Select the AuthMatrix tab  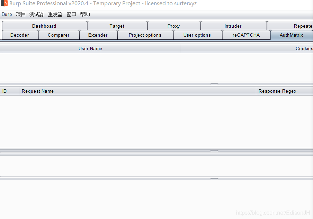291,35
